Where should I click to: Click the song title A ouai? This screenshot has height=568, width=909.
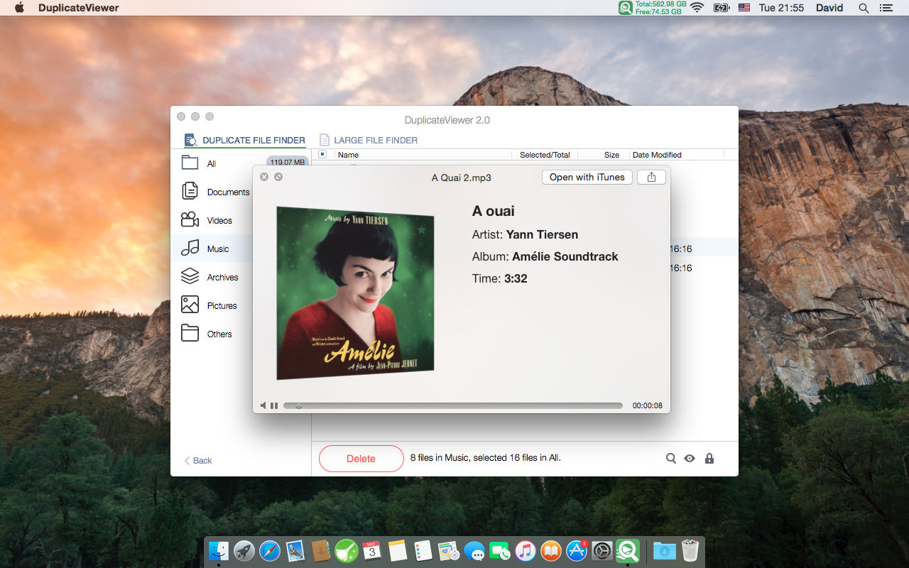click(x=494, y=211)
